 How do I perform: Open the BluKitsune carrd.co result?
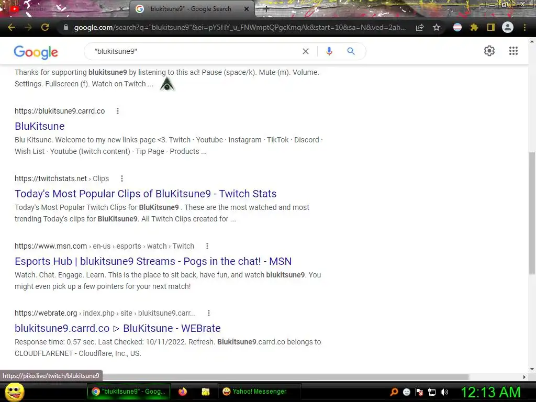coord(40,126)
